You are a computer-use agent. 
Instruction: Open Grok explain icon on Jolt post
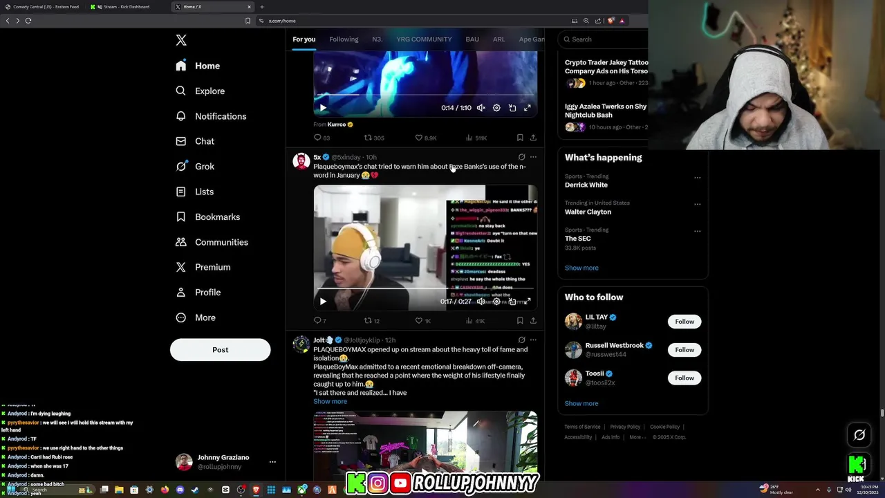521,340
